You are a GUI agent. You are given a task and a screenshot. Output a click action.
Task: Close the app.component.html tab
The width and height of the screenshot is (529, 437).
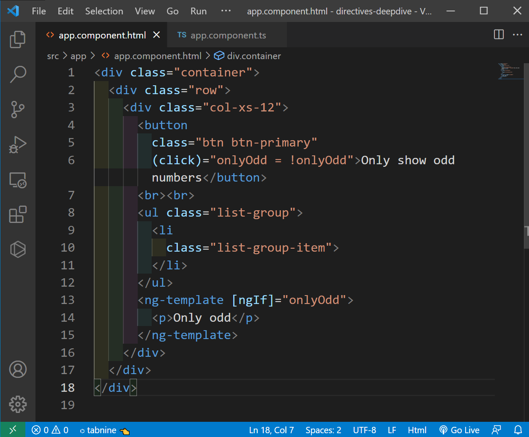point(156,35)
